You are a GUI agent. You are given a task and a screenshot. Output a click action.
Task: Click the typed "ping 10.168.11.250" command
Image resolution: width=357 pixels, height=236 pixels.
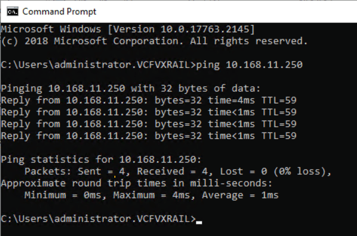[x=250, y=65]
